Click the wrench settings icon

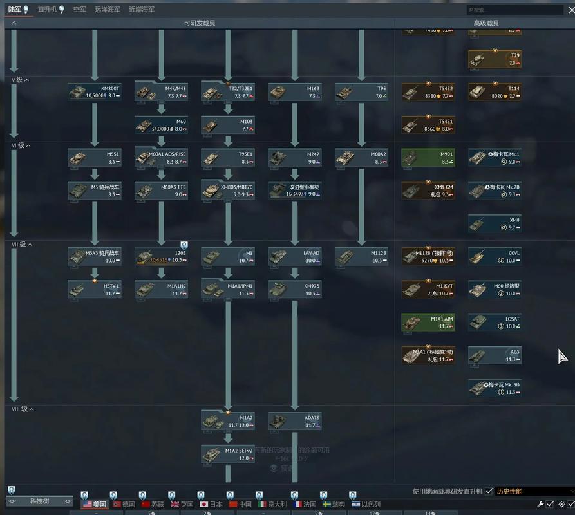(x=540, y=504)
